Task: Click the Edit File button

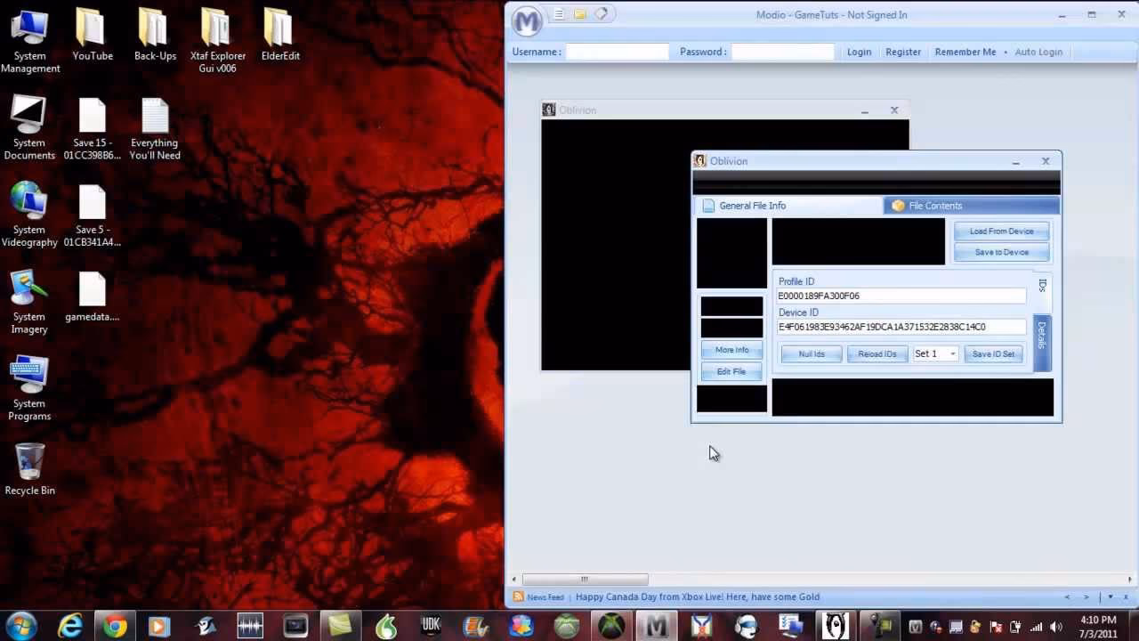Action: coord(731,371)
